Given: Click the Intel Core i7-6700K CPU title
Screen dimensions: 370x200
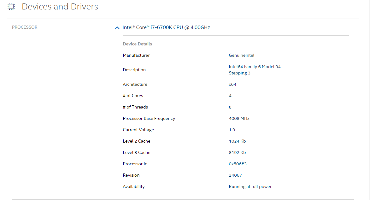Looking at the screenshot, I should 166,27.
